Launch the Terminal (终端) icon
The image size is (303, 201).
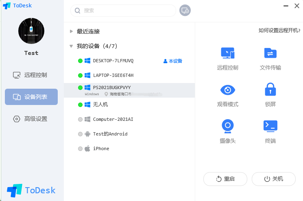(270, 126)
